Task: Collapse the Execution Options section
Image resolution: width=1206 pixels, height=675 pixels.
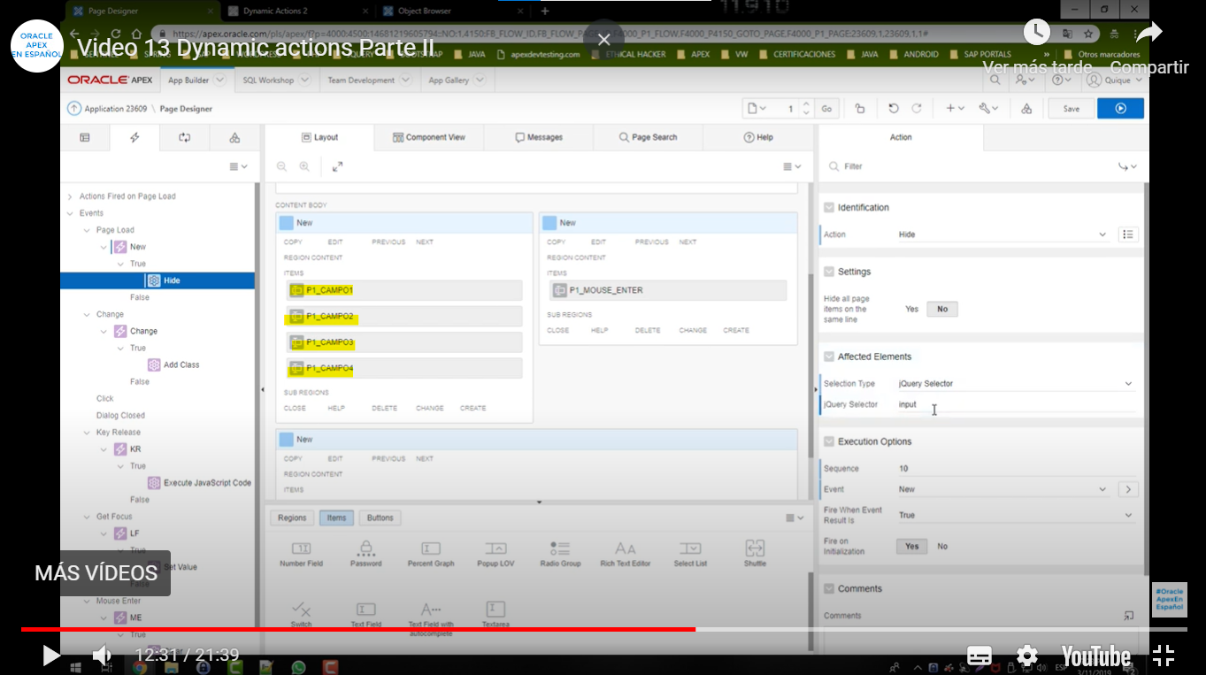Action: click(829, 441)
